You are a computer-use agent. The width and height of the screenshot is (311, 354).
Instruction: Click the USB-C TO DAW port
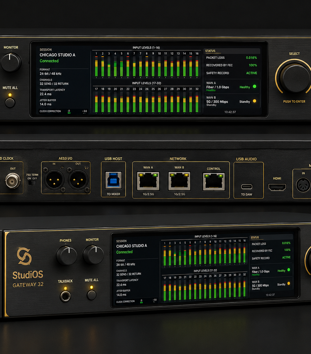tap(247, 187)
